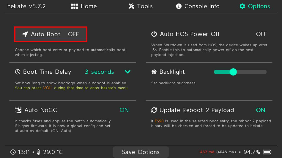Screen dimensions: 282x158
Task: Open the 3 seconds delay dropdown
Action: 99,72
